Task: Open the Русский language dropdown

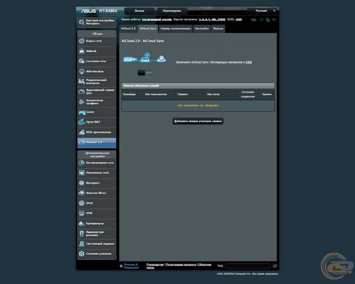Action: (262, 10)
